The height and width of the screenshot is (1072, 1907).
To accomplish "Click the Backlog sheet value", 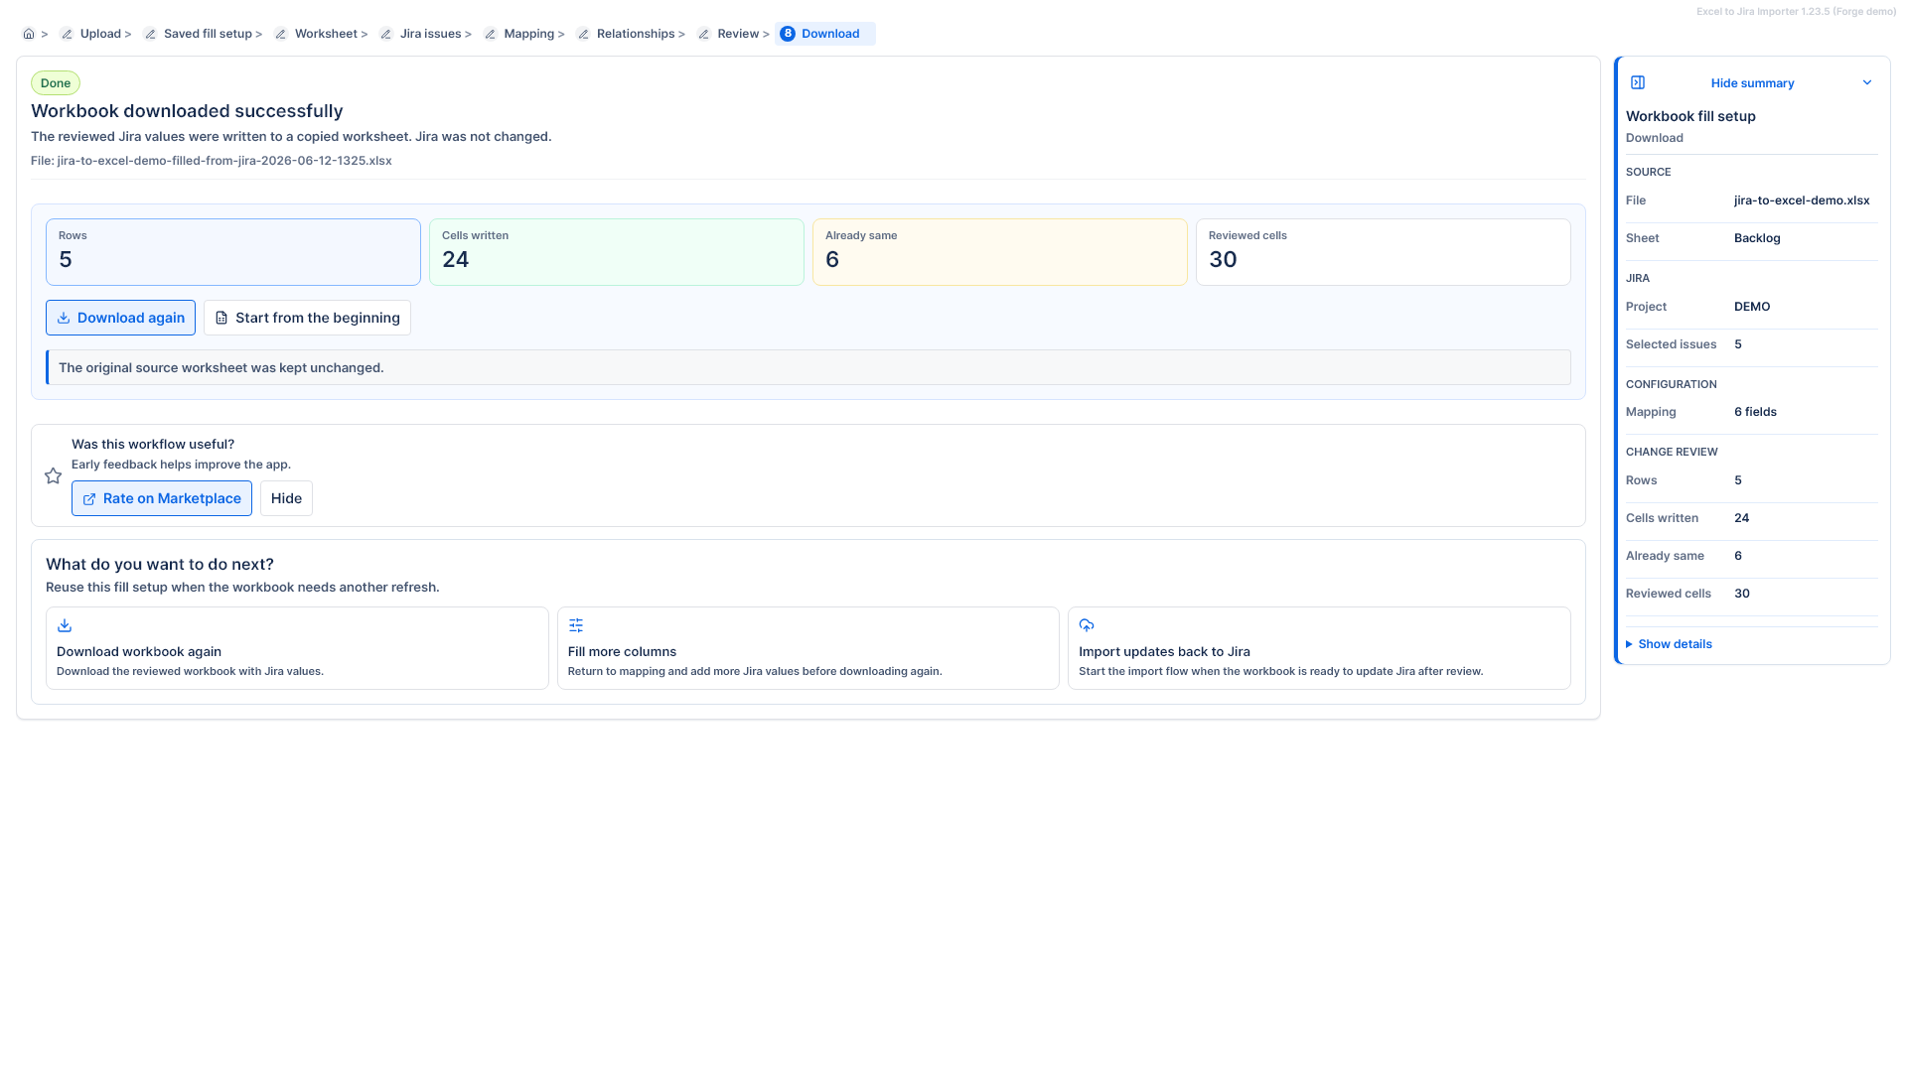I will click(x=1757, y=238).
